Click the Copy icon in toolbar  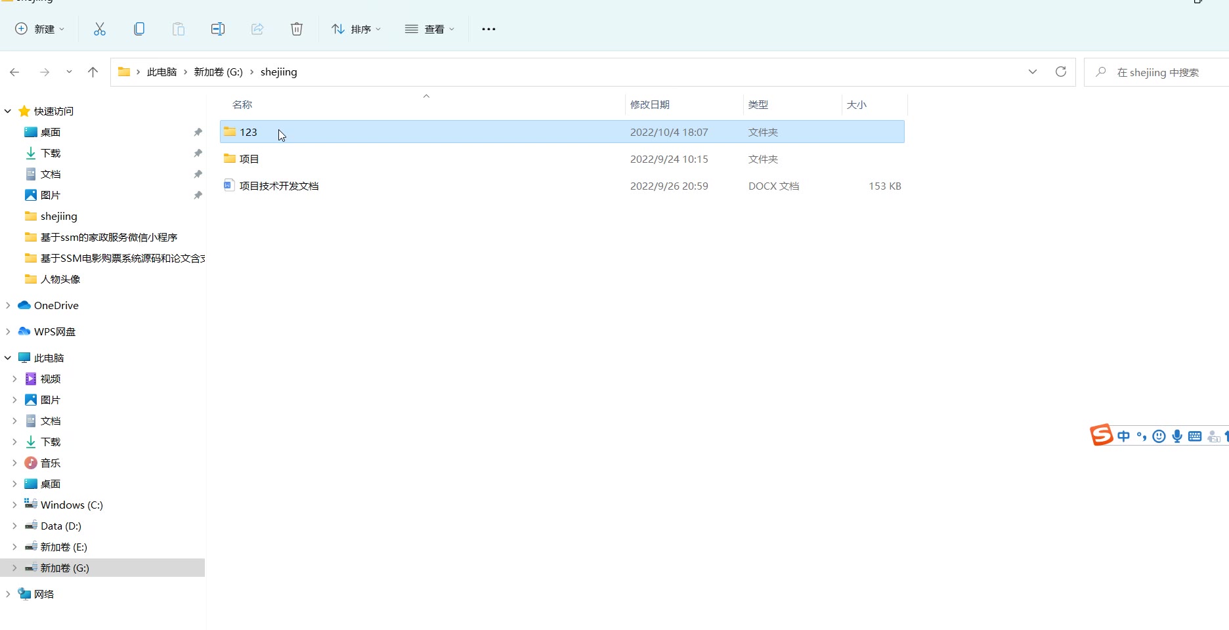(139, 29)
